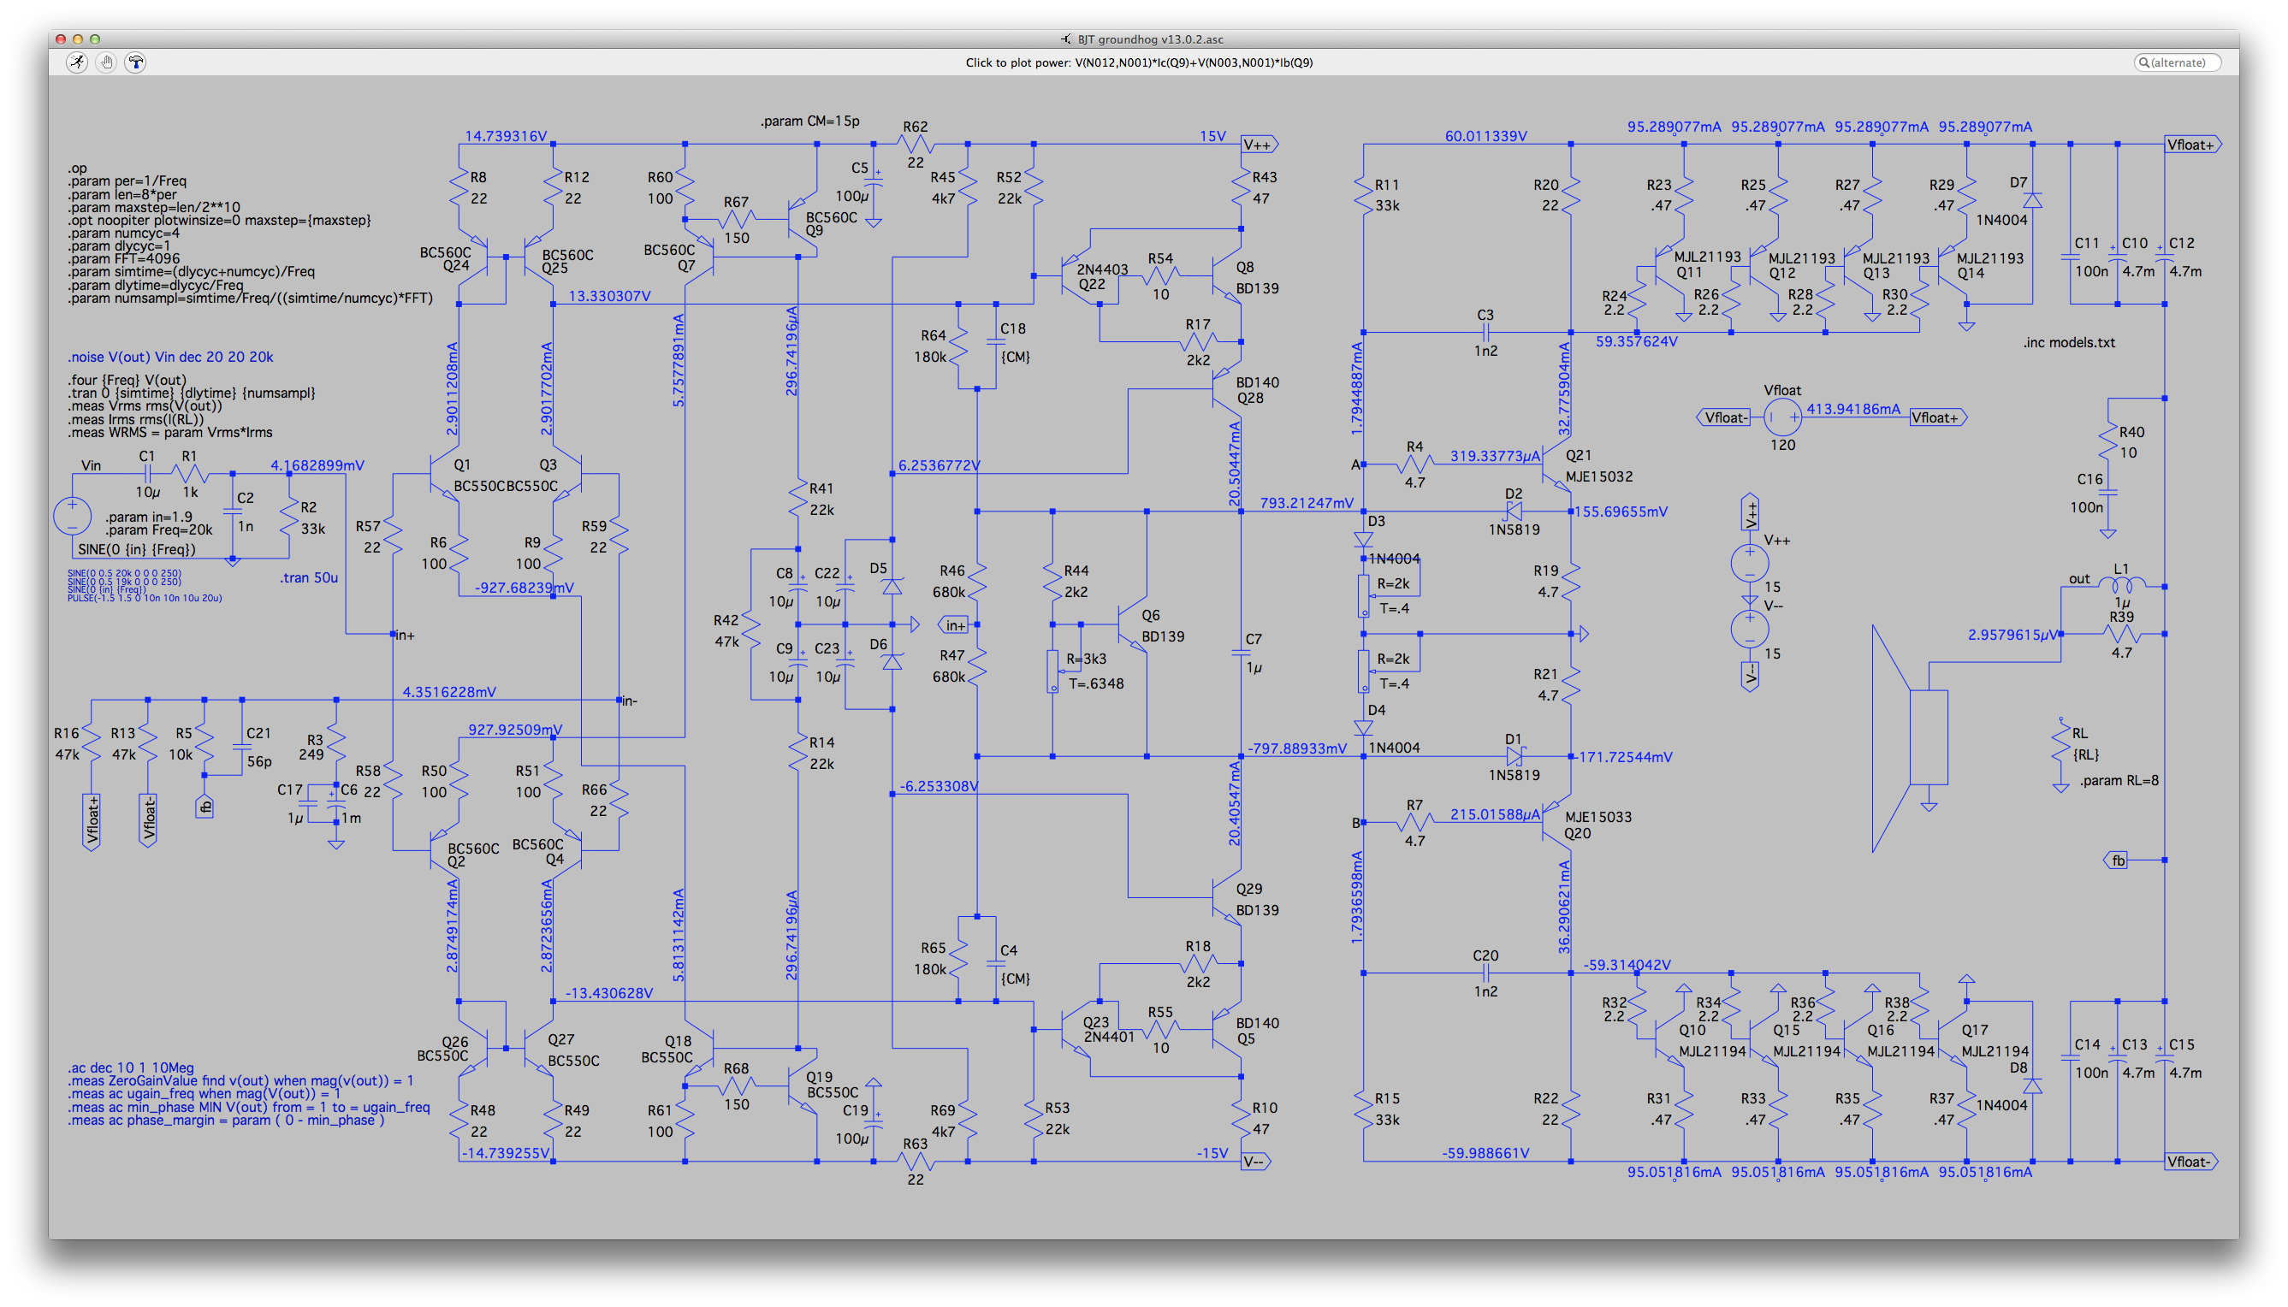The height and width of the screenshot is (1307, 2288).
Task: Click the '.ac dec 10 1 10Meg' comment line
Action: point(130,1067)
